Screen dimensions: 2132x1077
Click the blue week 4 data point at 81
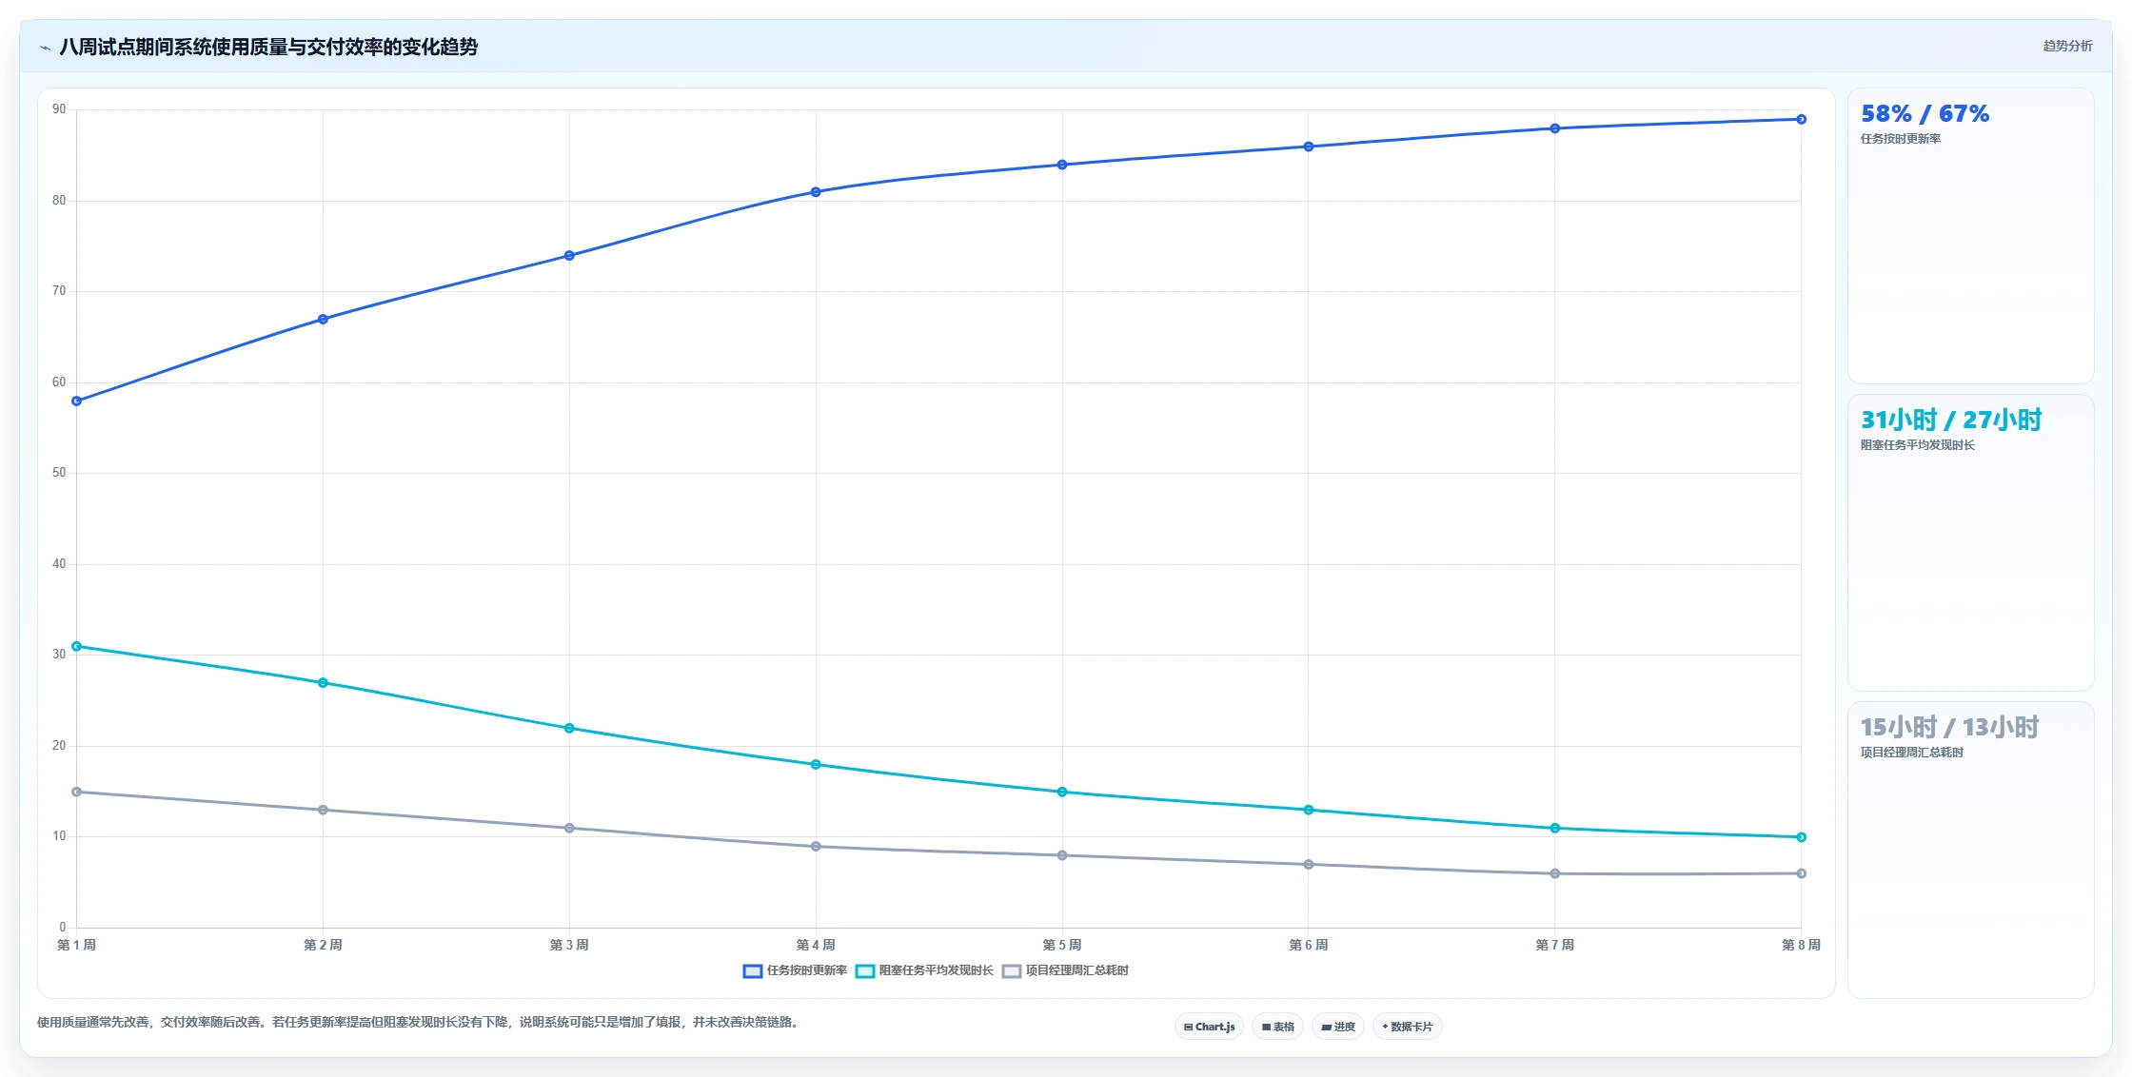click(816, 191)
